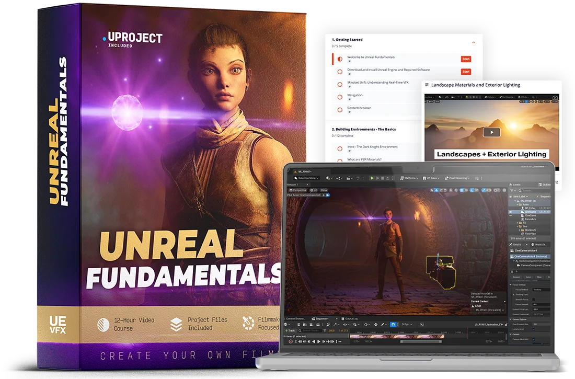
Task: Jump to Sequencer end with go-to-end button
Action: tap(332, 341)
